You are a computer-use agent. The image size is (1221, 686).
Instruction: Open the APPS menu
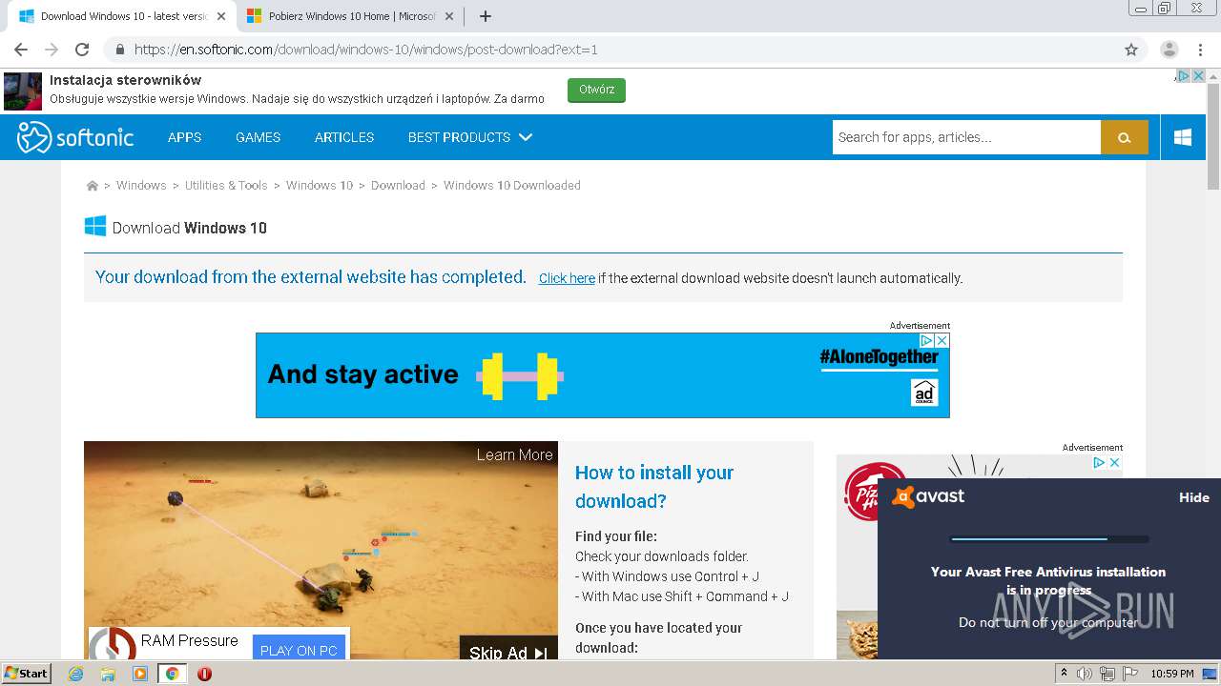(184, 137)
